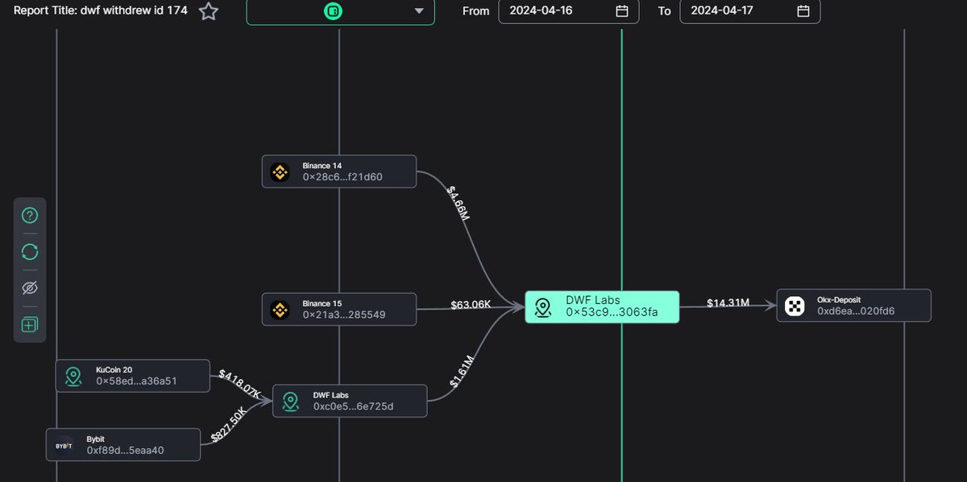Star the report dwf withdrew id 174
Image resolution: width=967 pixels, height=482 pixels.
point(209,11)
